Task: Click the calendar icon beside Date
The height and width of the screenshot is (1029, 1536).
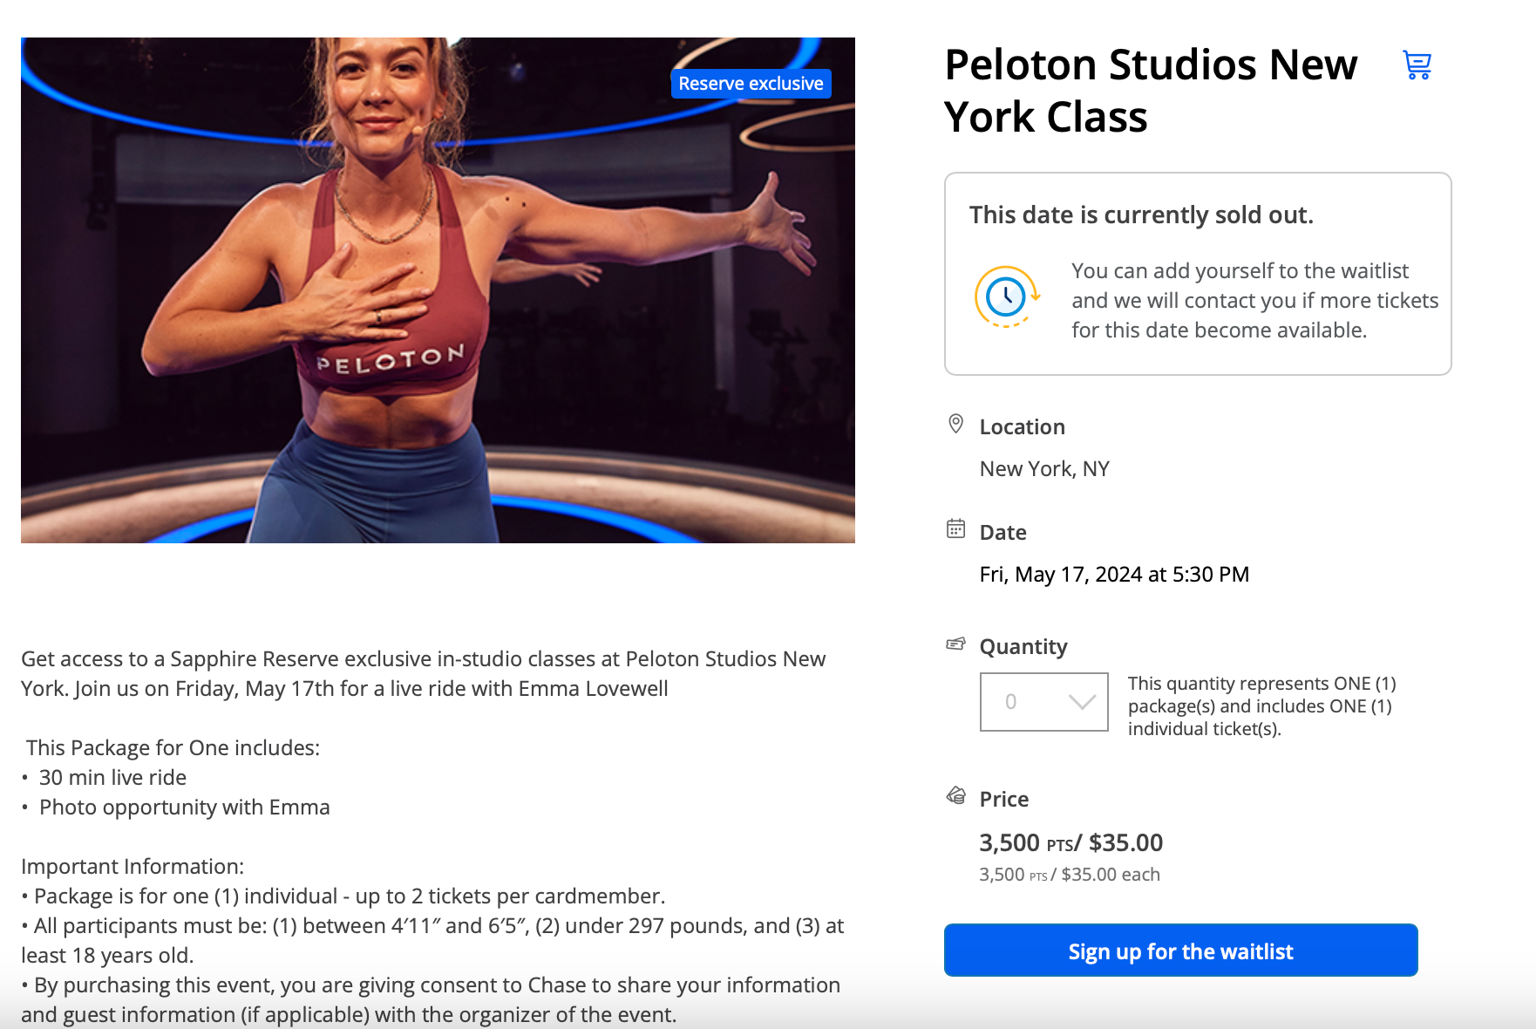Action: [955, 529]
